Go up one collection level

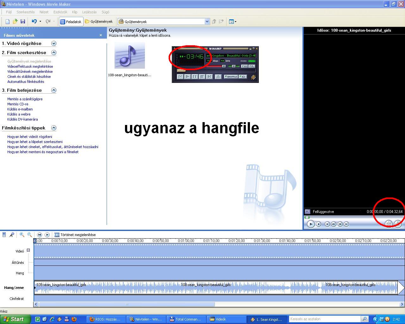point(214,22)
